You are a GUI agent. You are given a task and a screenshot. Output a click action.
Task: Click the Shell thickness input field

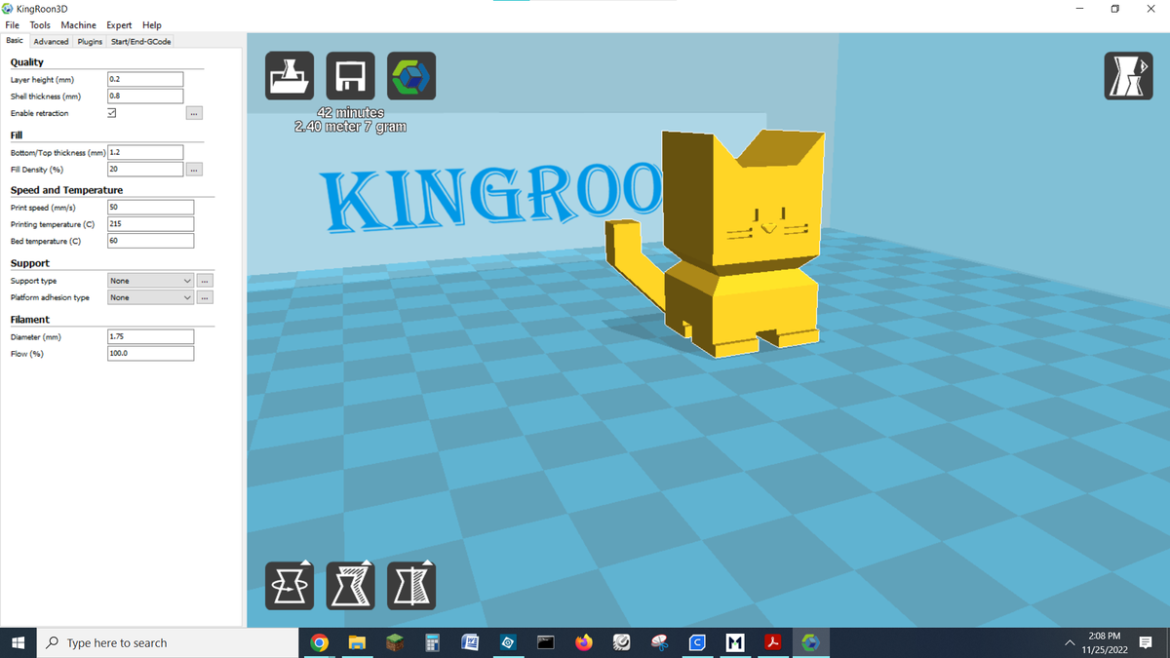coord(145,97)
